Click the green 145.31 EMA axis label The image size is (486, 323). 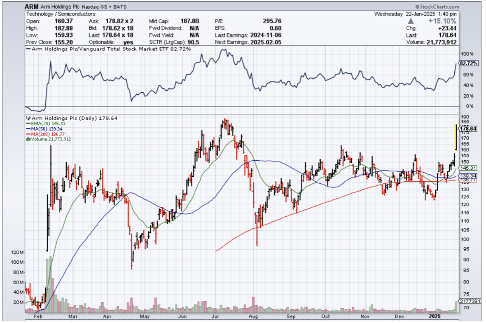[468, 168]
